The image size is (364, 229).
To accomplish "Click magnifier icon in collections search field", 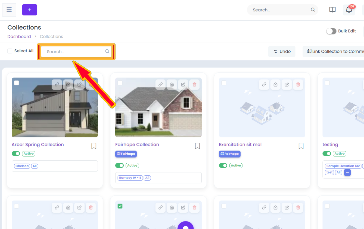I will [107, 51].
